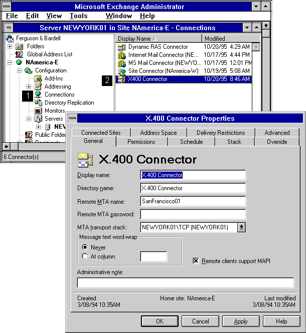Click the Administrative note field
Image resolution: width=306 pixels, height=333 pixels.
(186, 283)
